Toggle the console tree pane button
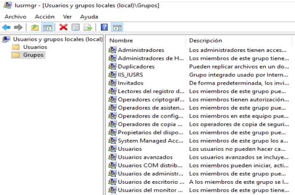Image resolution: width=295 pixels, height=195 pixels. pyautogui.click(x=47, y=27)
